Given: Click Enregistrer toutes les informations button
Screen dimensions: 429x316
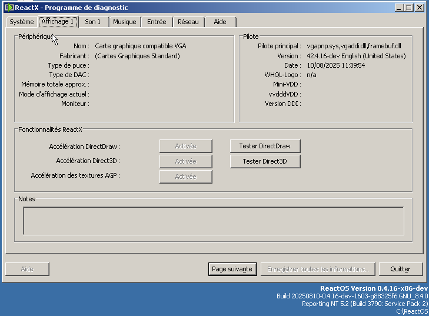Looking at the screenshot, I should 318,269.
